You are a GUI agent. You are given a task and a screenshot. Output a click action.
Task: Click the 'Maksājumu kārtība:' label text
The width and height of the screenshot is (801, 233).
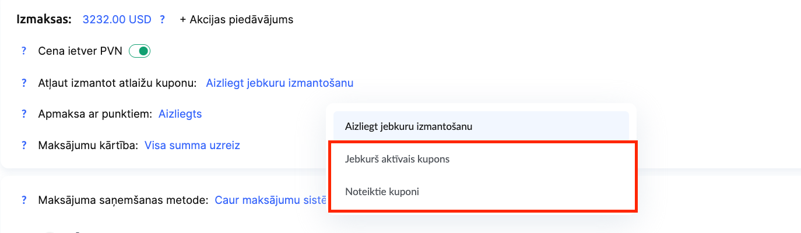tap(87, 145)
